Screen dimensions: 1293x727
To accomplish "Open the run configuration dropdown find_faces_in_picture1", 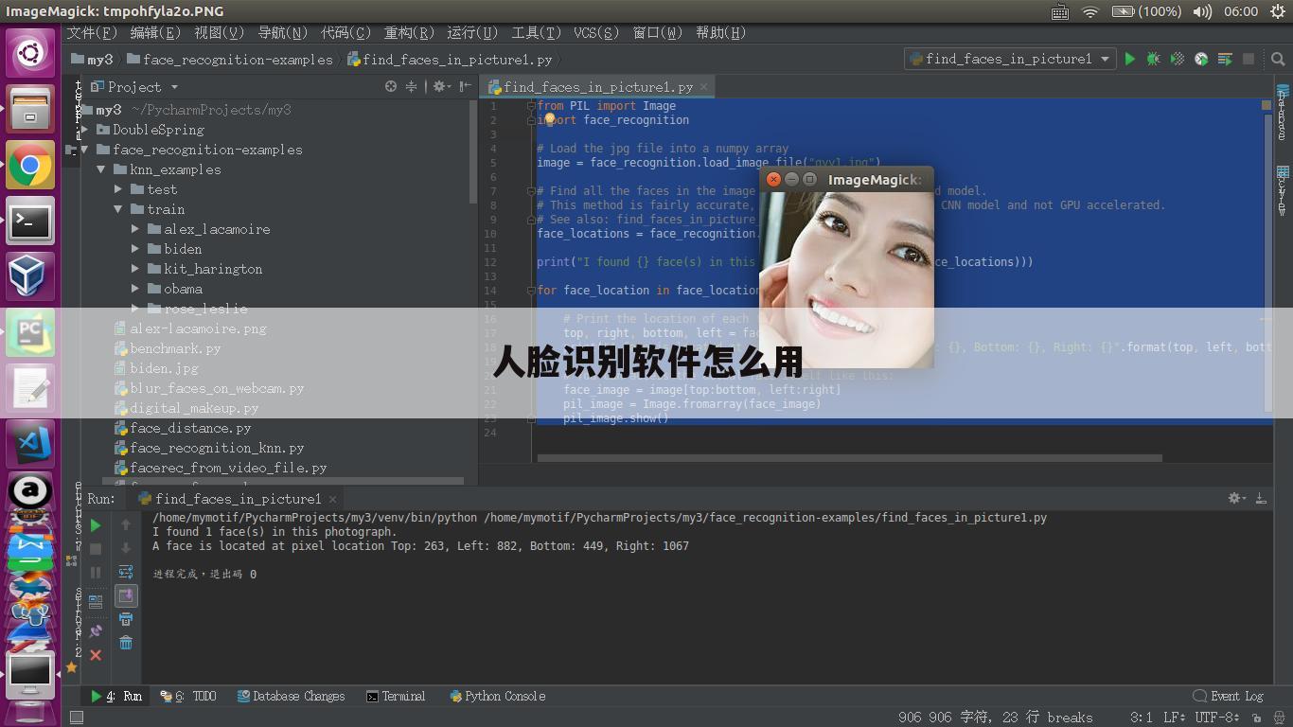I will [x=1009, y=59].
